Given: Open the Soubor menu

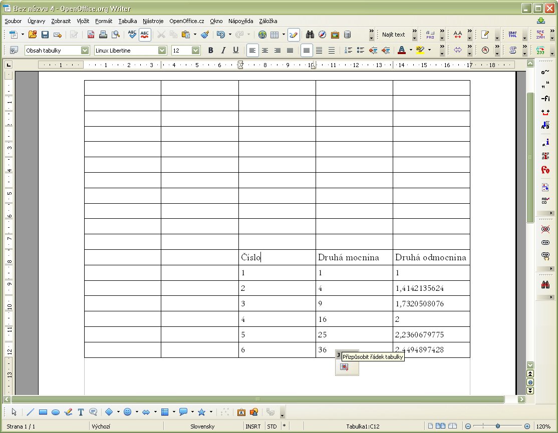Looking at the screenshot, I should point(13,21).
